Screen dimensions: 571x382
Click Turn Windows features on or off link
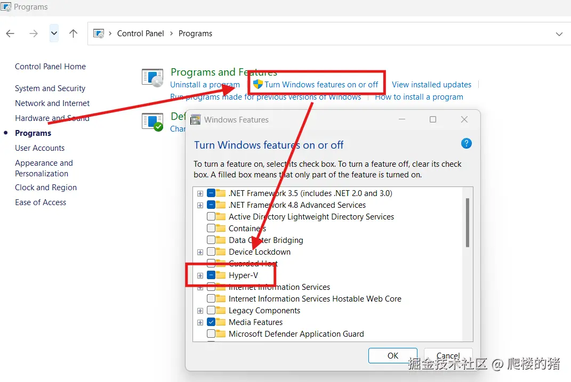click(x=321, y=84)
